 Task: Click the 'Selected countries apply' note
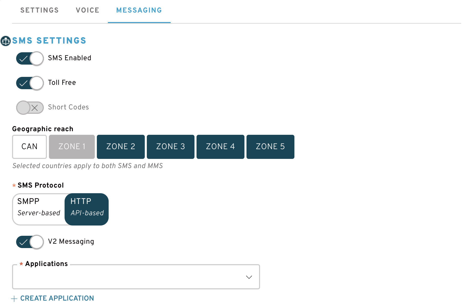click(88, 166)
